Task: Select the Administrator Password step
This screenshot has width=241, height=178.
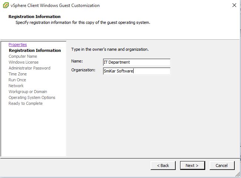Action: 30,68
